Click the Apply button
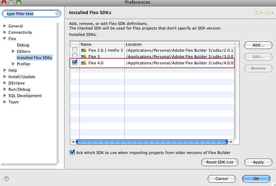Screen dimensions: 276x186 coord(258,162)
